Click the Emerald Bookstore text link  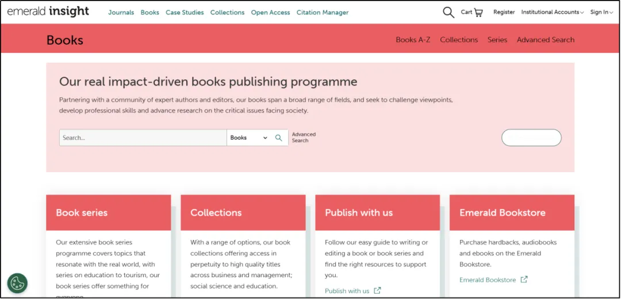pyautogui.click(x=488, y=279)
